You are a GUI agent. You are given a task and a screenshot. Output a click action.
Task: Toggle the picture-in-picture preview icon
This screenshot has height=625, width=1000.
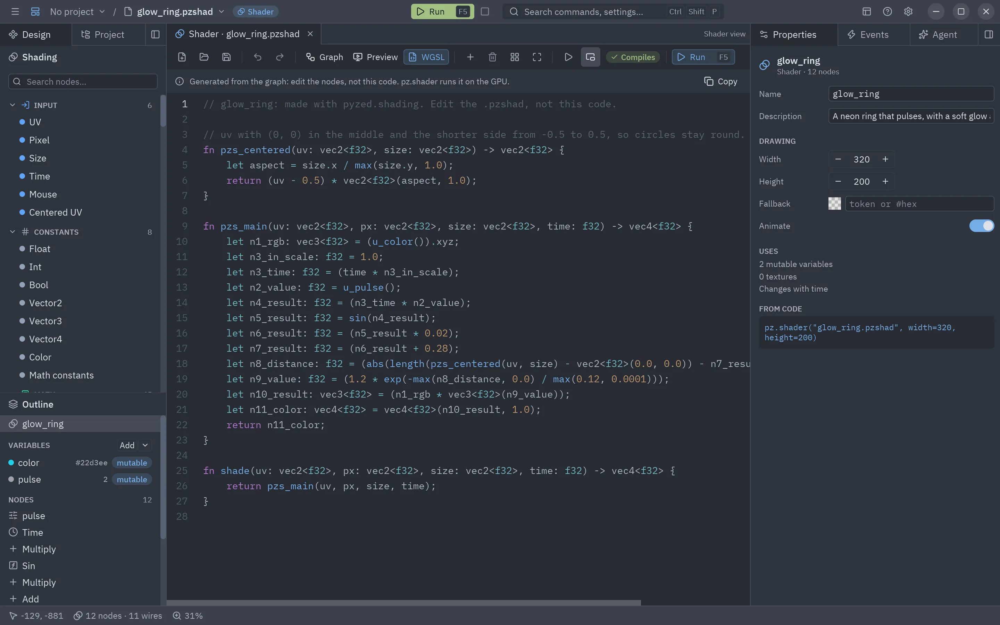(x=591, y=57)
